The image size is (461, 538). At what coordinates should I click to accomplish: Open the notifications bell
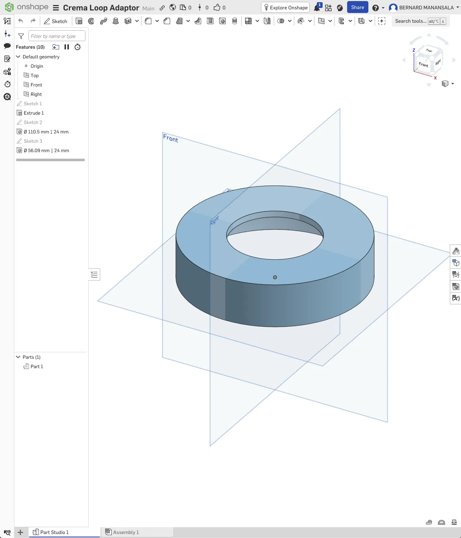click(x=317, y=8)
